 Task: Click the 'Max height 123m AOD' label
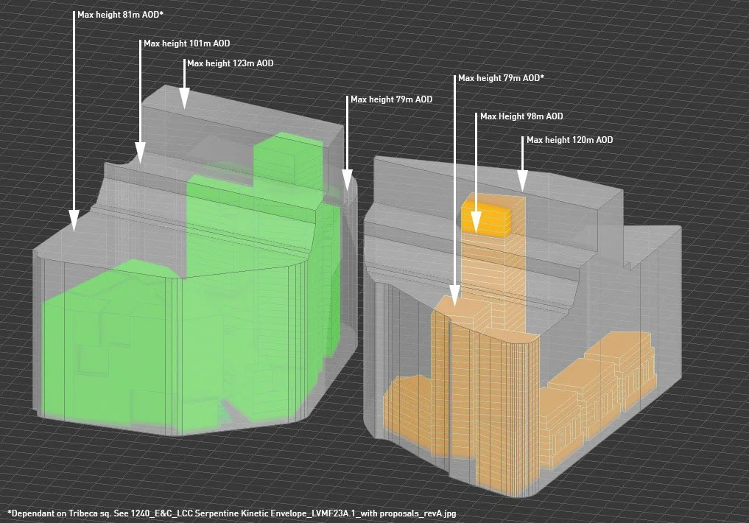tap(231, 63)
